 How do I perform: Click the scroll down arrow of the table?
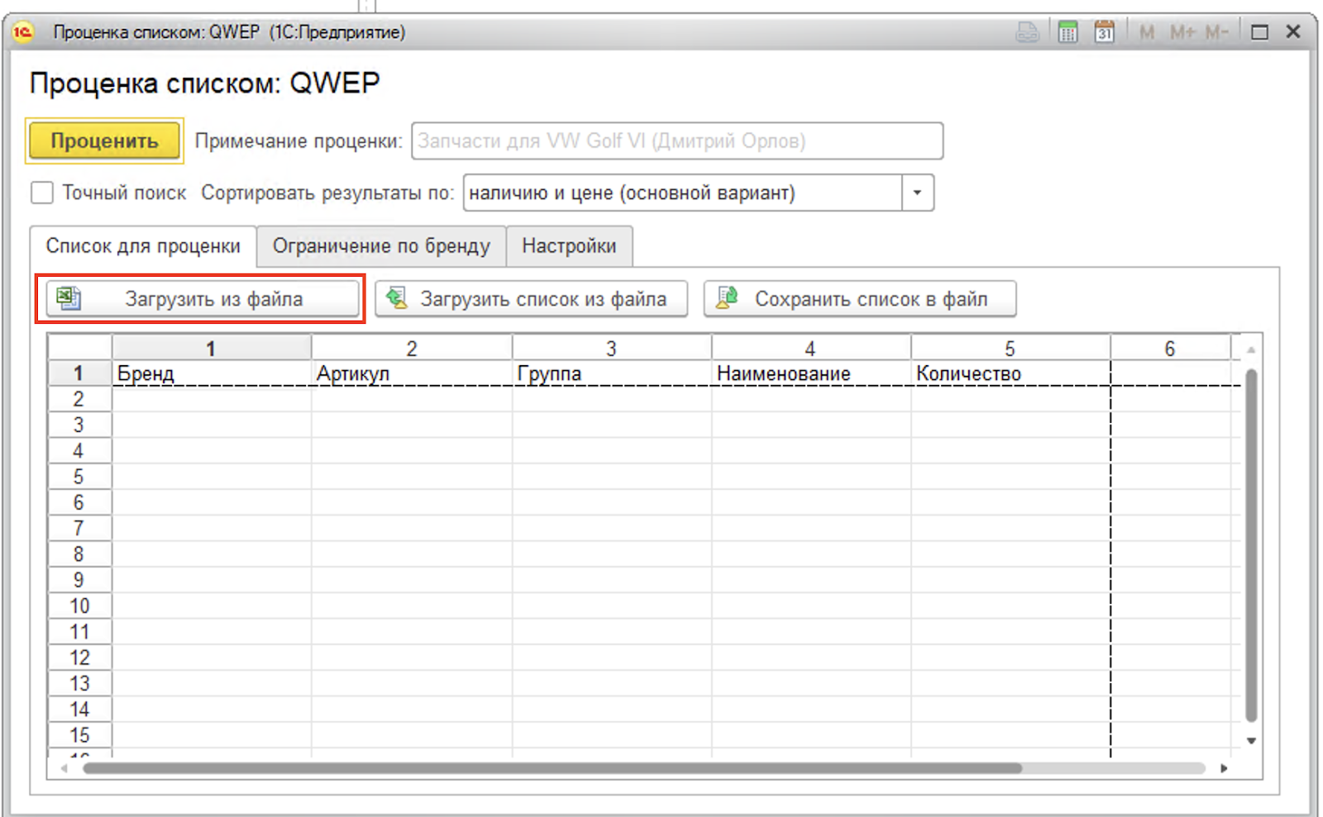[1251, 740]
